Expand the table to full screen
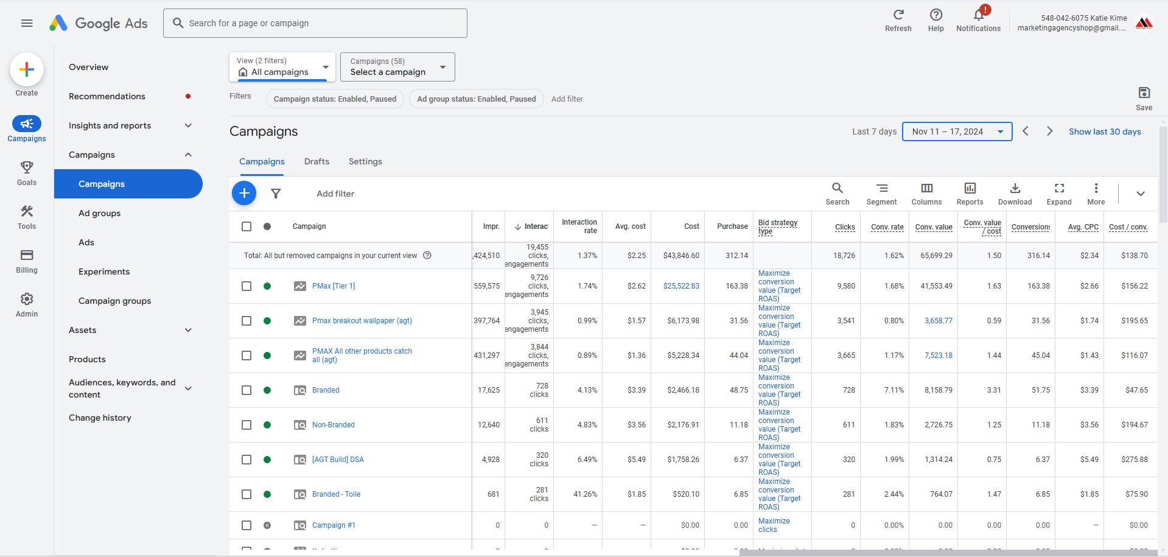 tap(1058, 189)
